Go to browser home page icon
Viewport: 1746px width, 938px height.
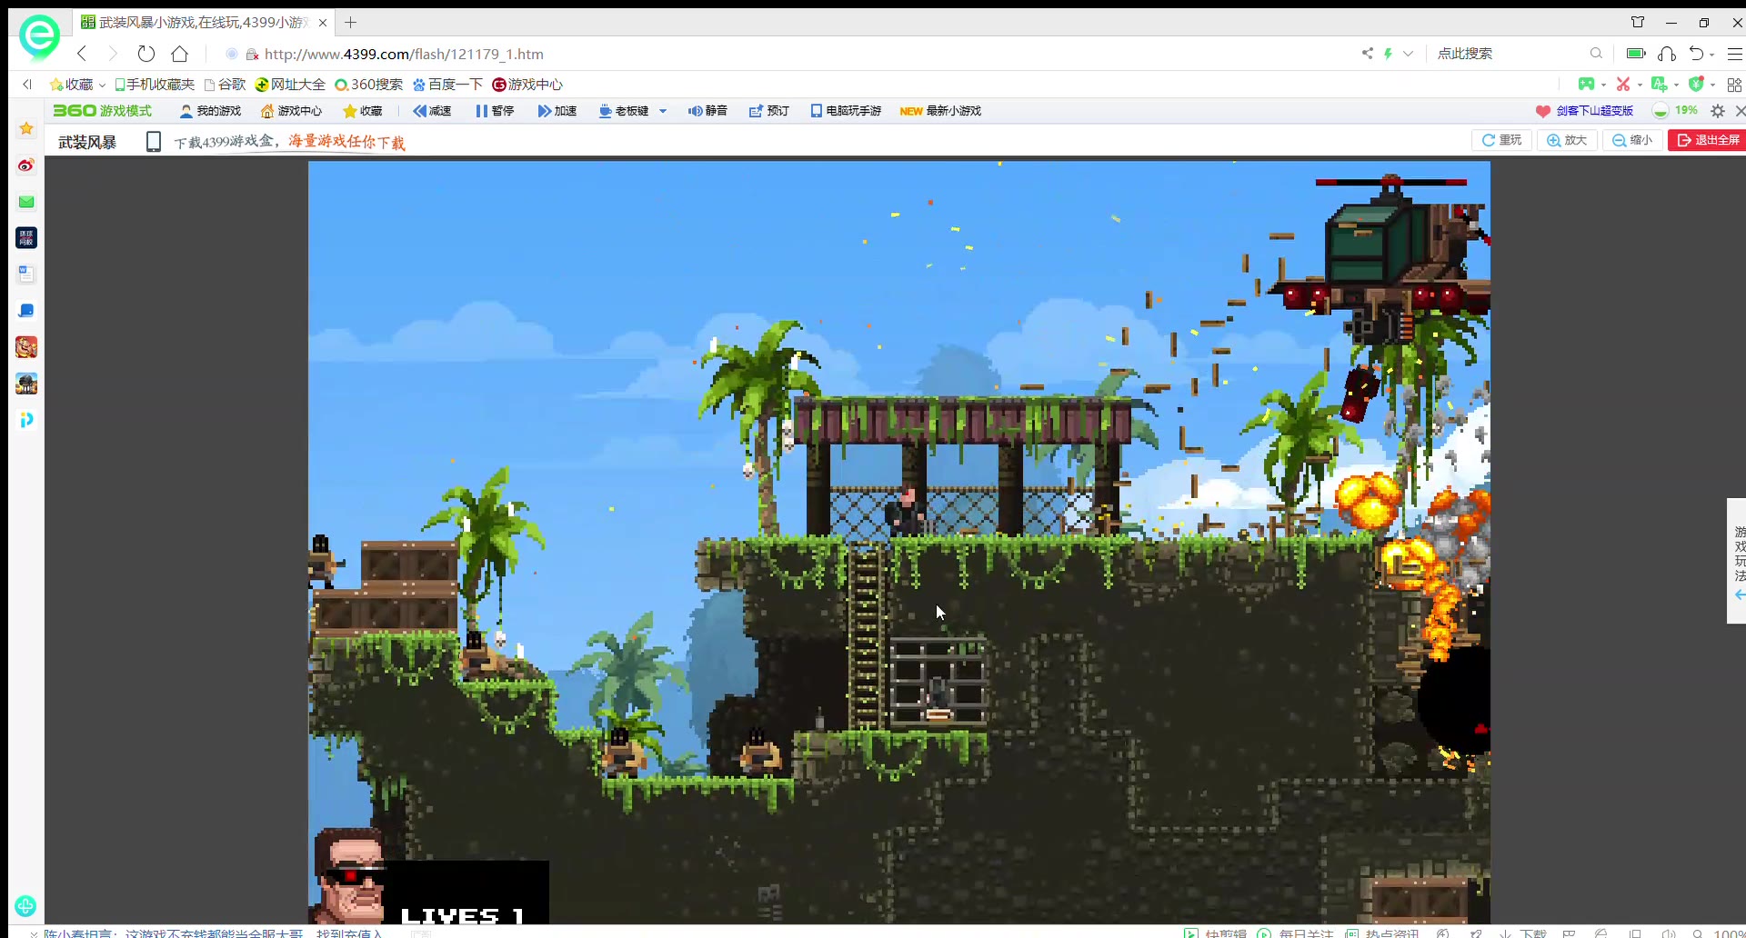[180, 54]
